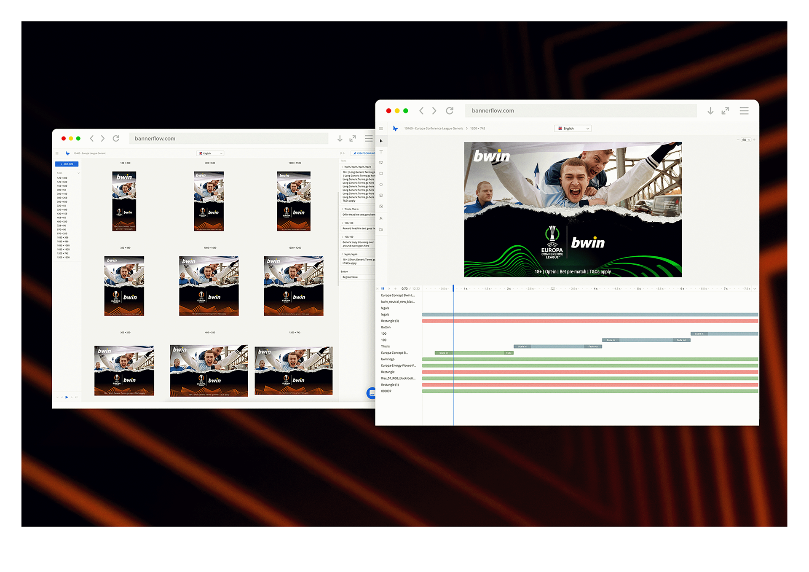Click the 68% zoom value field
Viewport: 809px width, 572px height.
pos(746,140)
